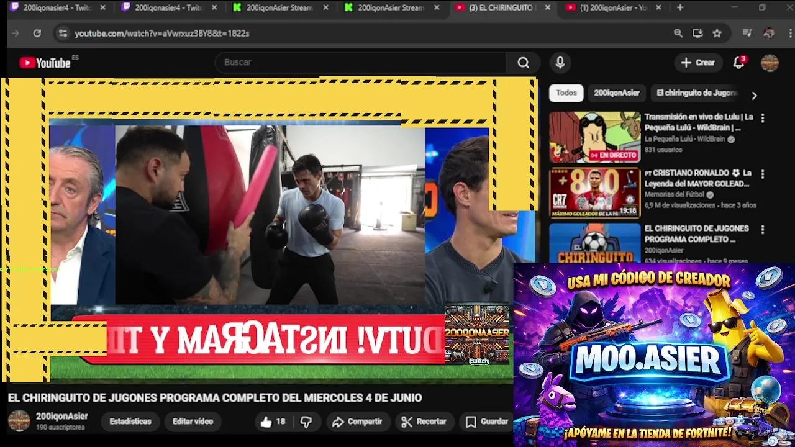Viewport: 795px width, 447px height.
Task: Focus the Buscar search field
Action: pyautogui.click(x=360, y=63)
